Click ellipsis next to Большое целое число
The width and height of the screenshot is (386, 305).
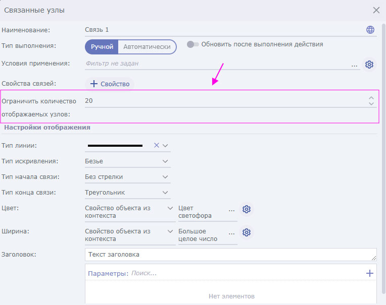point(231,232)
